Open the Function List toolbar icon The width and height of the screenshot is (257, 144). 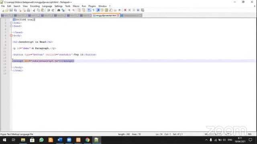(x=111, y=10)
